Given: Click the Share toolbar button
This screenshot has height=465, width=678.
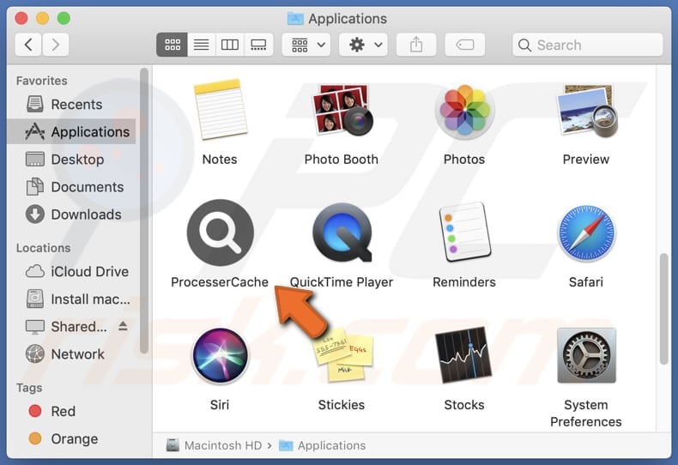Looking at the screenshot, I should [416, 45].
